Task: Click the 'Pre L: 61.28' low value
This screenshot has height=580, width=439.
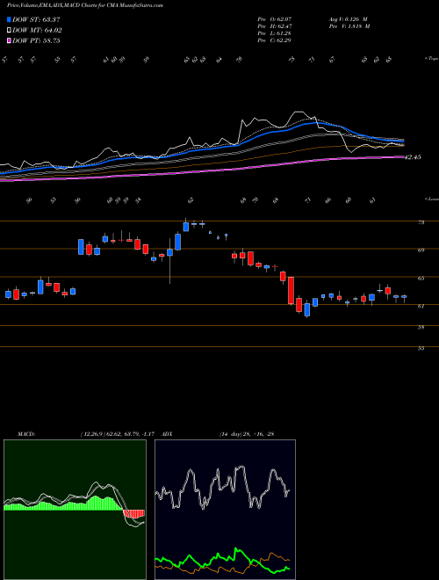Action: 275,33
